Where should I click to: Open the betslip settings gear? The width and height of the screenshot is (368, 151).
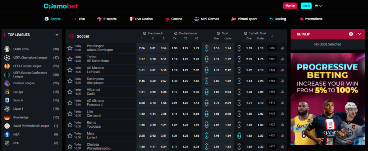(x=351, y=34)
